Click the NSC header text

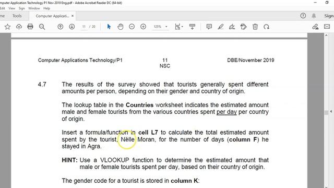coord(165,66)
